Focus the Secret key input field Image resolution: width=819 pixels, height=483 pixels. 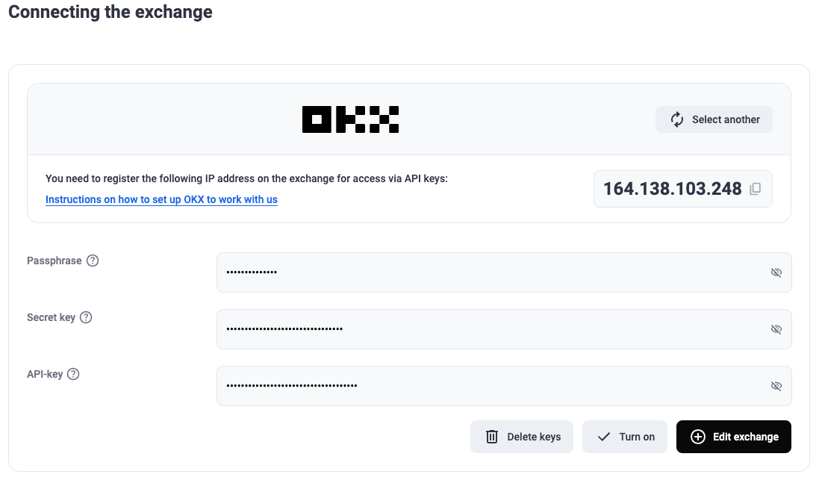pyautogui.click(x=504, y=329)
